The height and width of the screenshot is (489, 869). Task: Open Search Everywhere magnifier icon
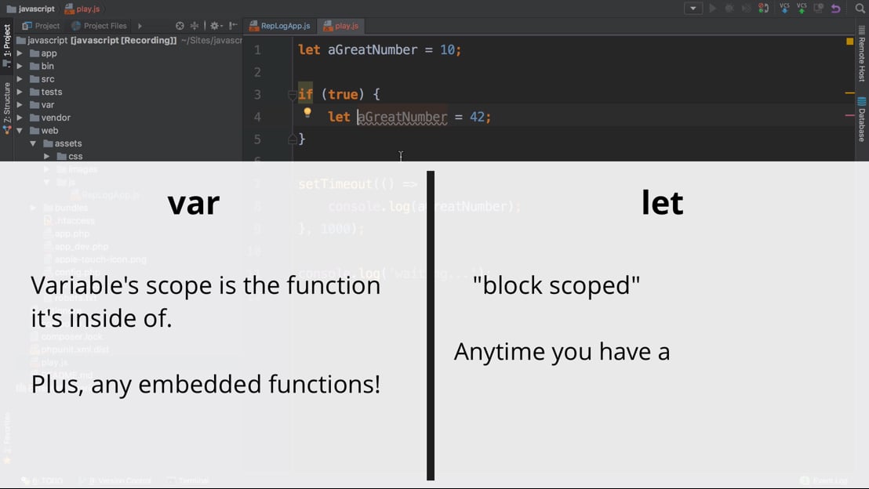click(x=860, y=9)
